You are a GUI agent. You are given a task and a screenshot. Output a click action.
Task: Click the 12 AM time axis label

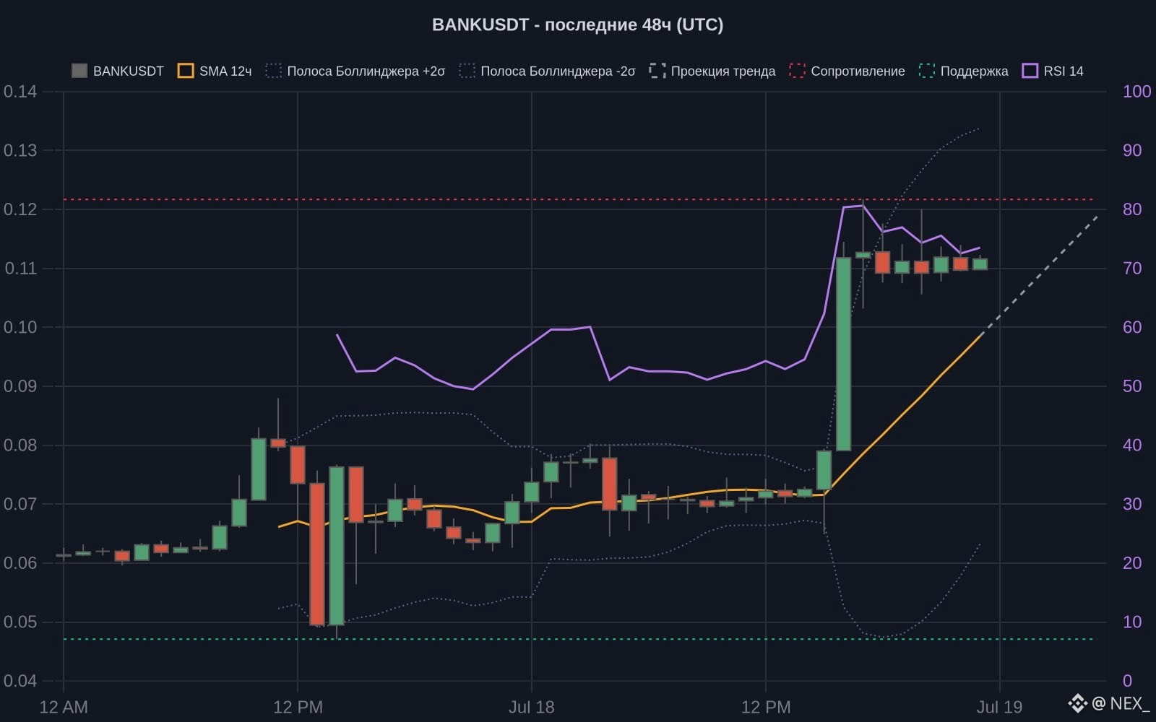[x=64, y=707]
